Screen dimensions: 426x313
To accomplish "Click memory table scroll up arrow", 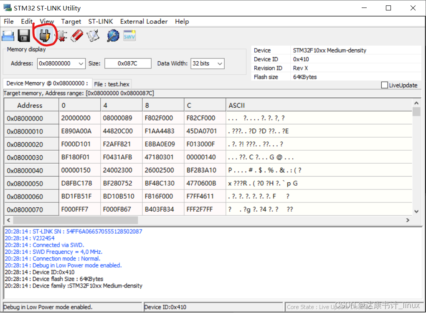I will click(x=416, y=103).
